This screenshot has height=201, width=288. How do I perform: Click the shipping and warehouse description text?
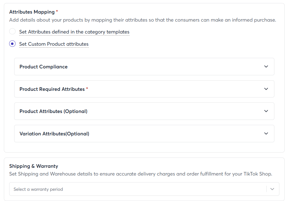141,174
